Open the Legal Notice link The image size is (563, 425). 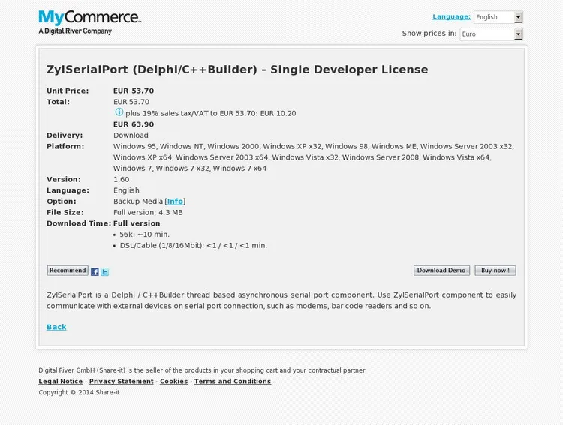tap(61, 382)
